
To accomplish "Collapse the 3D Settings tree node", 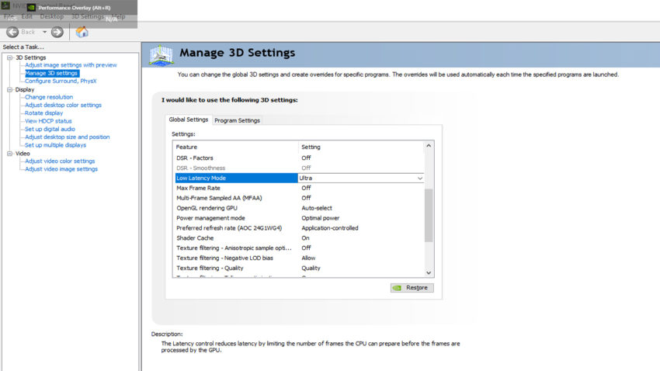I will [9, 57].
